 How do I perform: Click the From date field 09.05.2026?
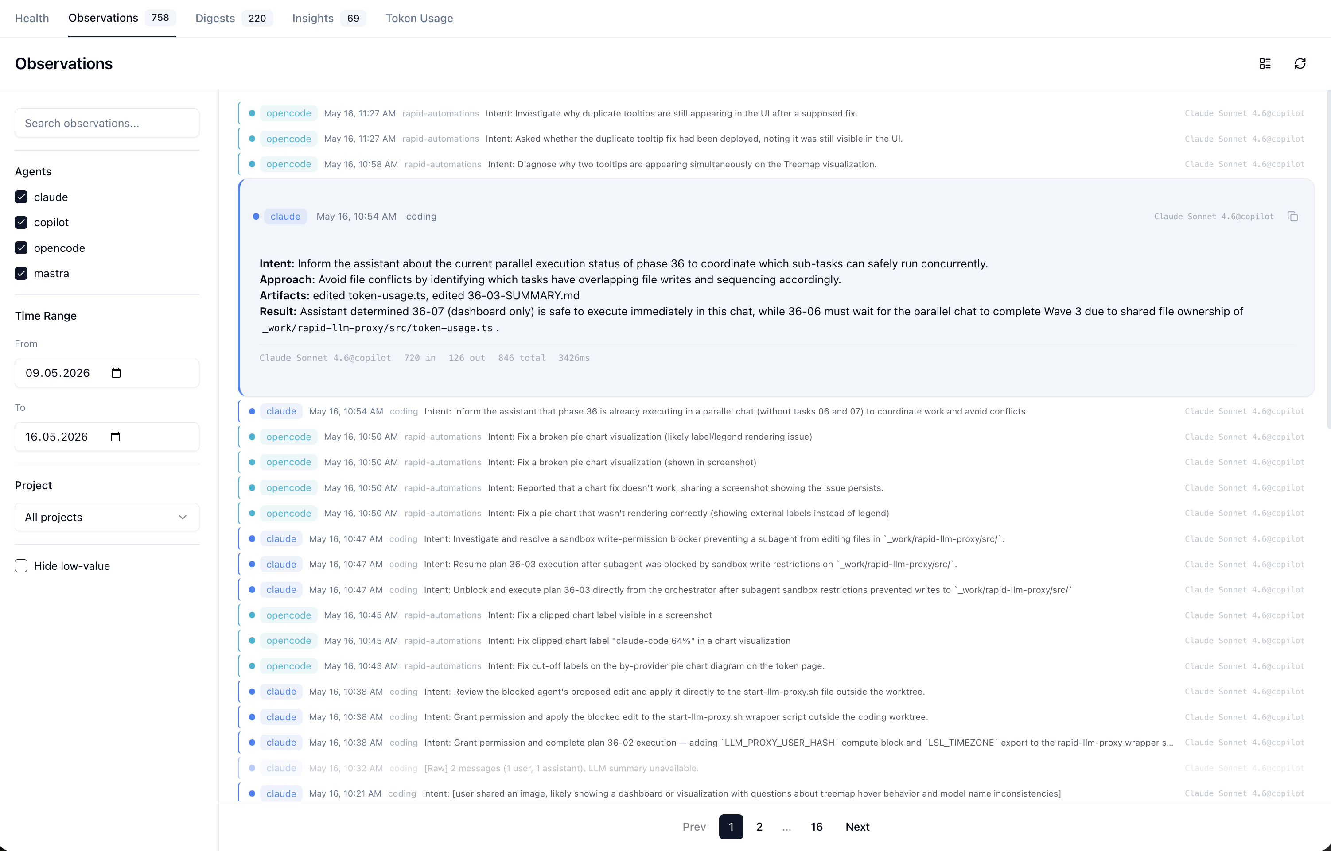tap(107, 373)
